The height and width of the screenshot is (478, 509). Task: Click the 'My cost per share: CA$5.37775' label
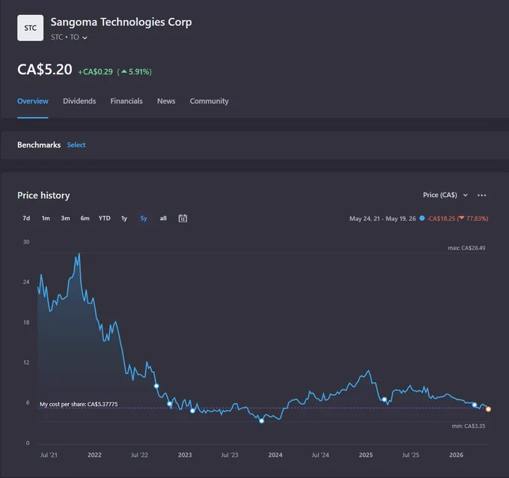(79, 405)
